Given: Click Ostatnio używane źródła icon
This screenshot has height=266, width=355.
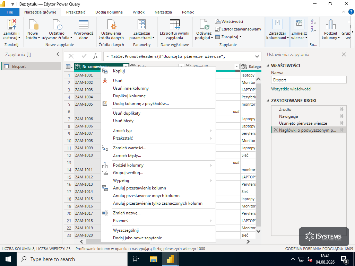Looking at the screenshot, I should pos(57,25).
